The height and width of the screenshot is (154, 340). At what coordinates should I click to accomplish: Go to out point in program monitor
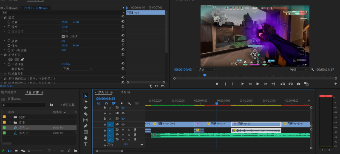pos(273,84)
